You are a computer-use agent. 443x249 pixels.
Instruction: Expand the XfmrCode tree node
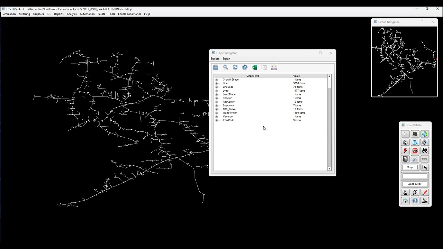(217, 120)
